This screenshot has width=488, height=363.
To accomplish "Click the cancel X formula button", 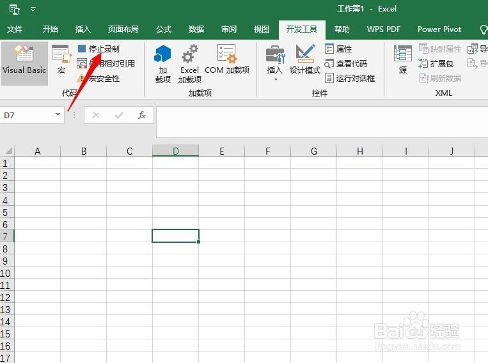I will pyautogui.click(x=96, y=116).
